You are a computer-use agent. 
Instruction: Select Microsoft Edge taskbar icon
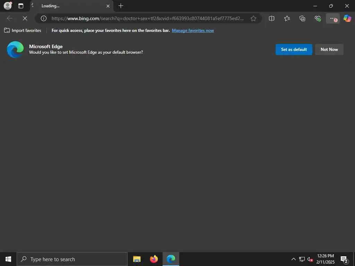(171, 259)
